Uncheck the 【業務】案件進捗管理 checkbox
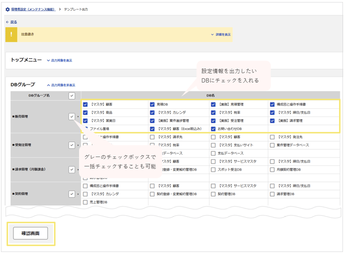 152,121
